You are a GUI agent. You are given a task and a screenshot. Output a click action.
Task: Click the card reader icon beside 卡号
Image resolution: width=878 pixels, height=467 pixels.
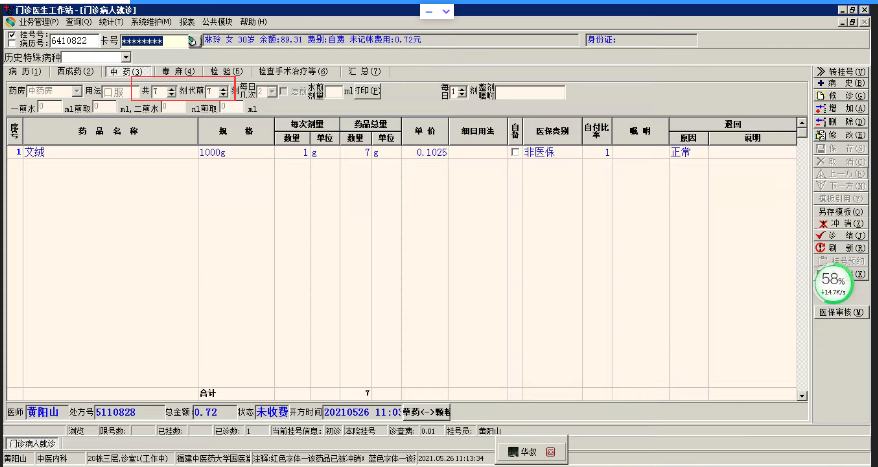point(193,41)
